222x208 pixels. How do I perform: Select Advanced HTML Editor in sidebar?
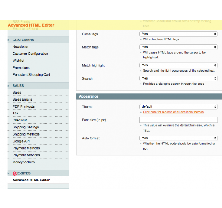pos(31,180)
